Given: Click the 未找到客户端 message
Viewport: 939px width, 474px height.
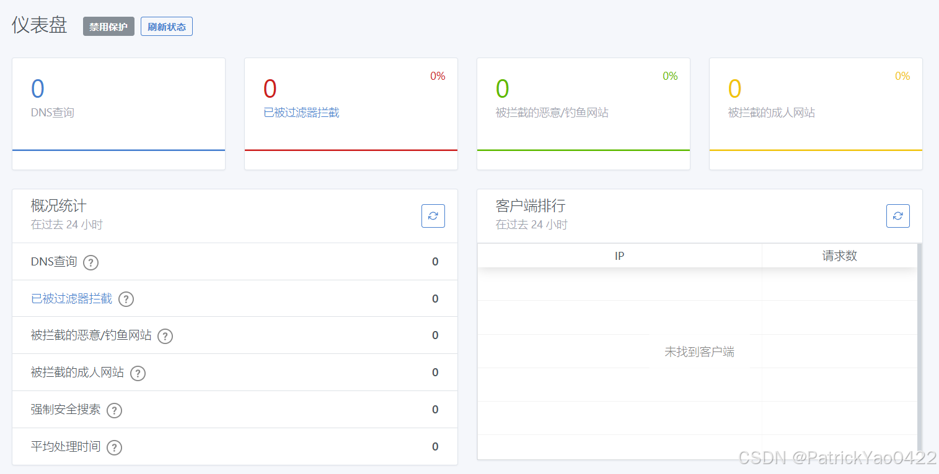Looking at the screenshot, I should [699, 351].
